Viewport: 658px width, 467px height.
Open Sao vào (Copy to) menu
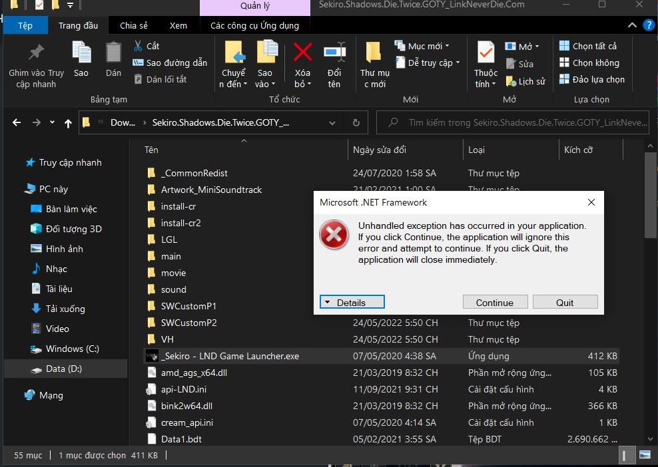point(265,65)
